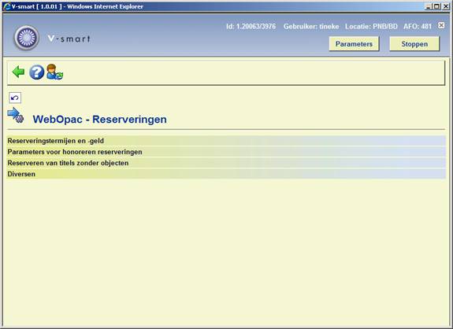Open help via the question mark icon

[x=36, y=72]
